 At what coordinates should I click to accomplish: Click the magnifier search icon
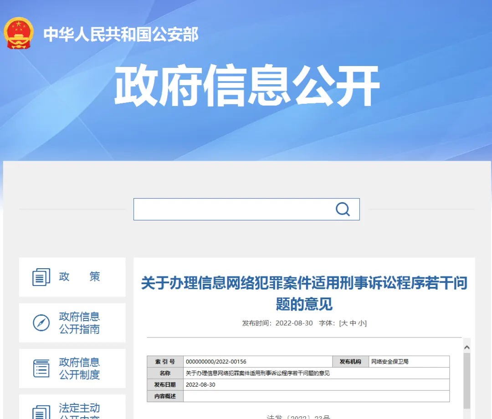click(x=343, y=209)
